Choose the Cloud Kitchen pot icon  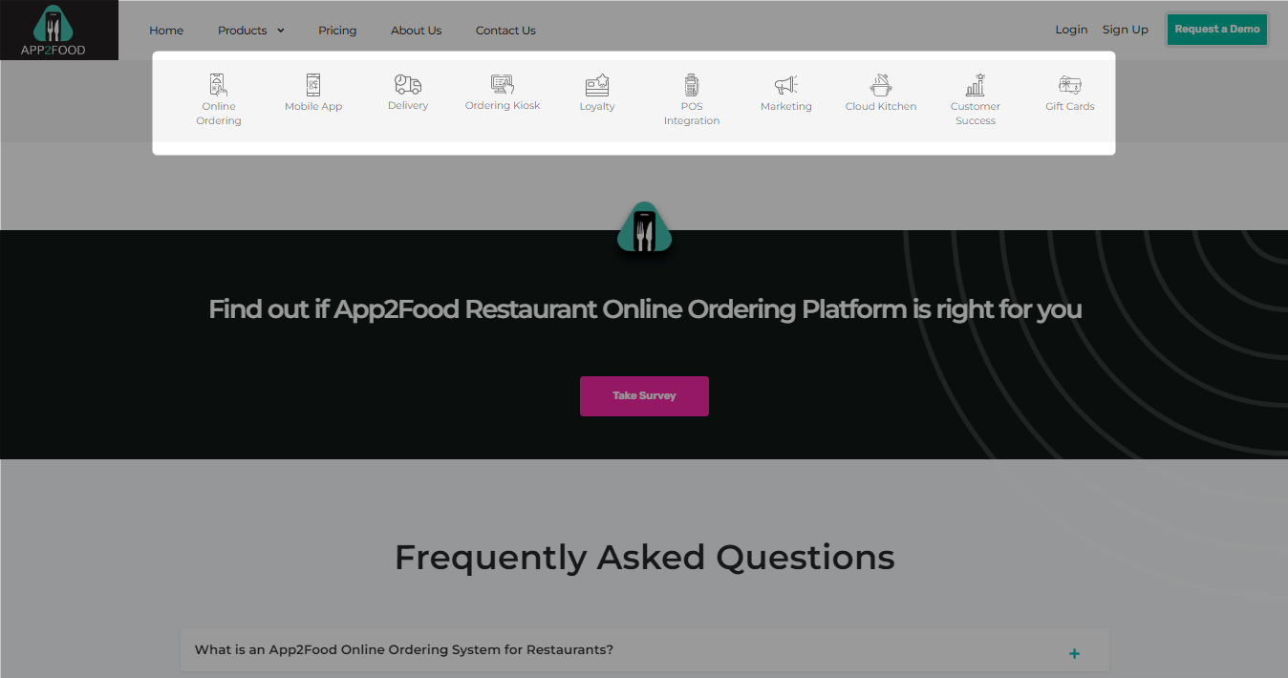(881, 84)
